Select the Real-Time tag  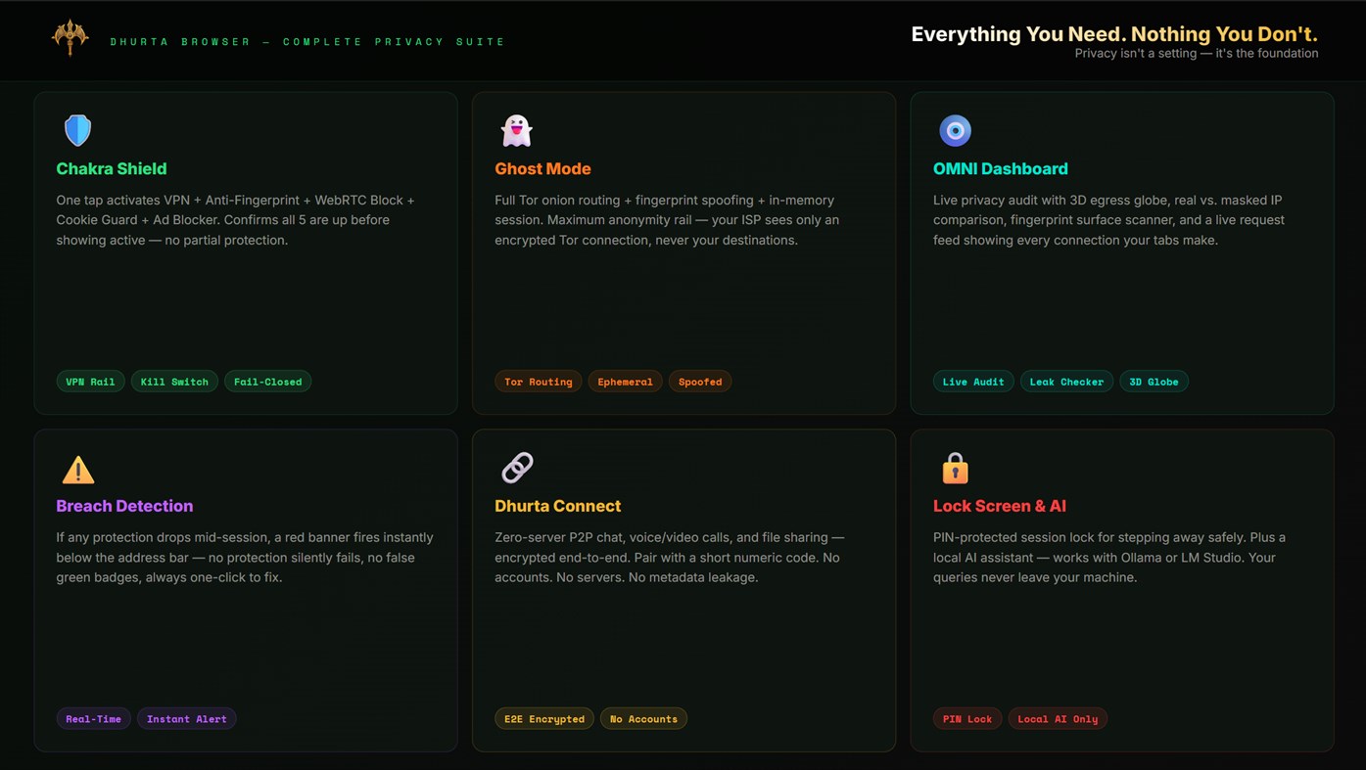[93, 719]
